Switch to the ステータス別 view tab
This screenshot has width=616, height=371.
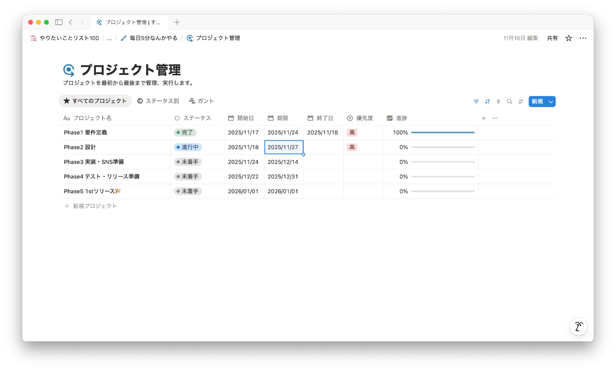158,100
